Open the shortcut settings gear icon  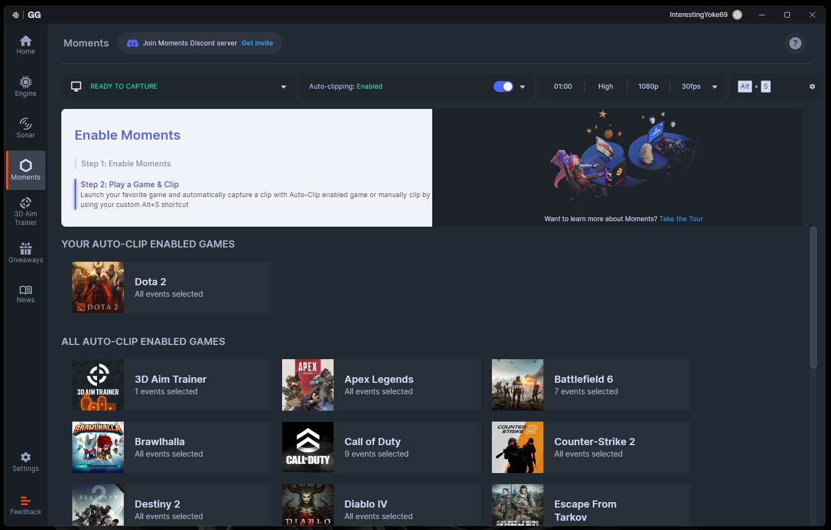click(x=812, y=87)
